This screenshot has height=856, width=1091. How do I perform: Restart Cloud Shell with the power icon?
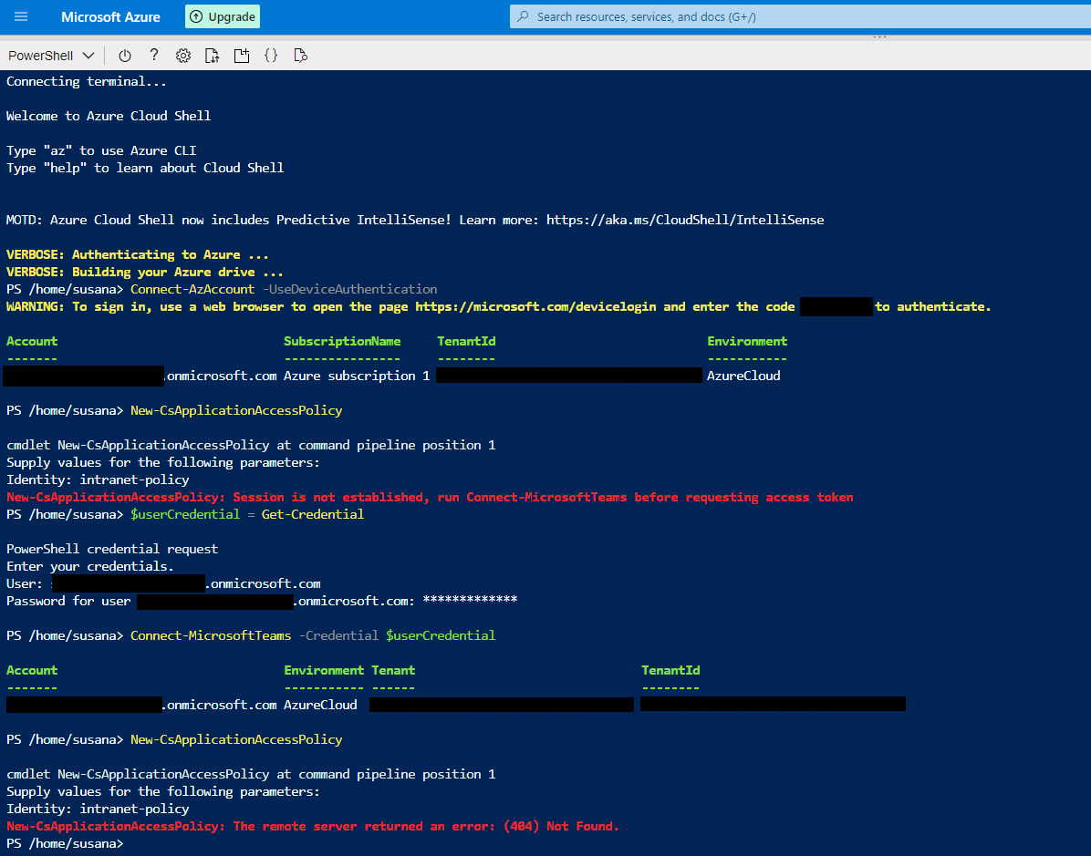point(125,56)
